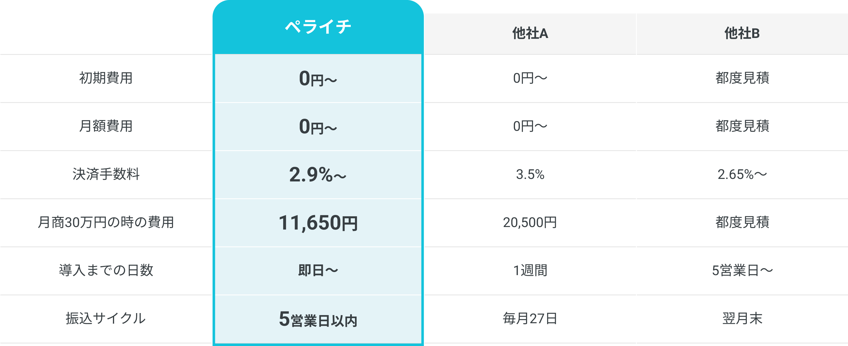
Task: Select the 翌月末 cell
Action: point(742,319)
